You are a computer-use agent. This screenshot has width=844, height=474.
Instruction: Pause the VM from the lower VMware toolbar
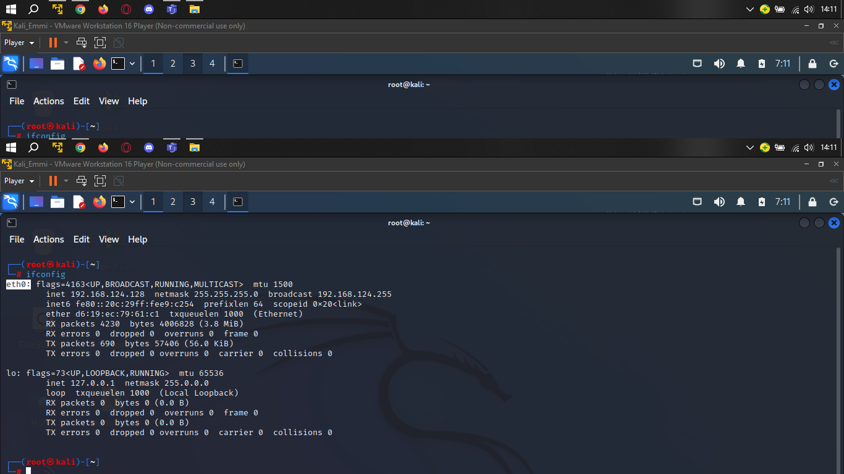[x=53, y=181]
